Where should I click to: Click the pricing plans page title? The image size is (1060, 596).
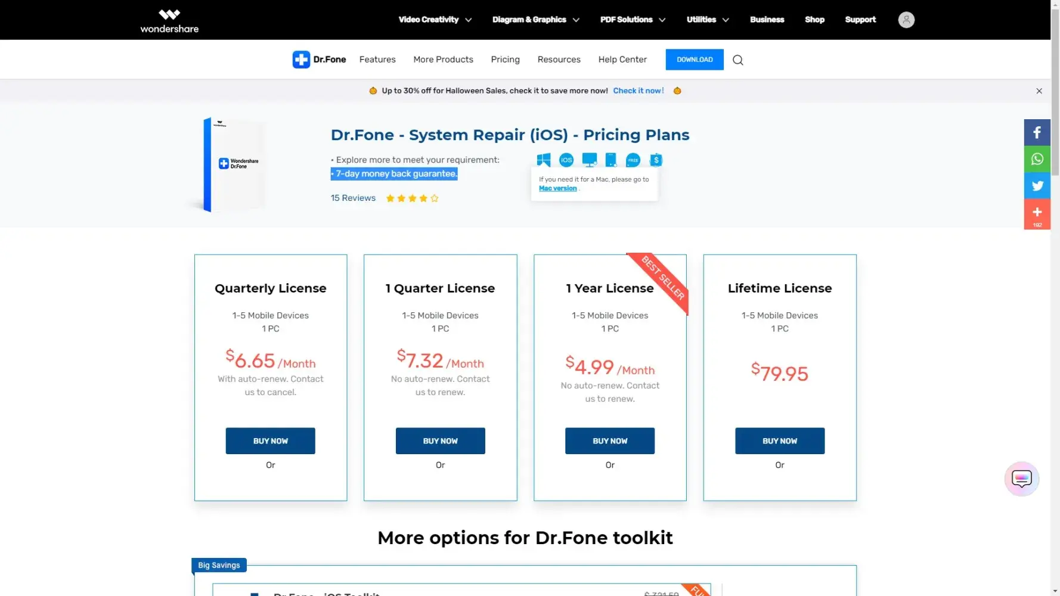tap(510, 135)
